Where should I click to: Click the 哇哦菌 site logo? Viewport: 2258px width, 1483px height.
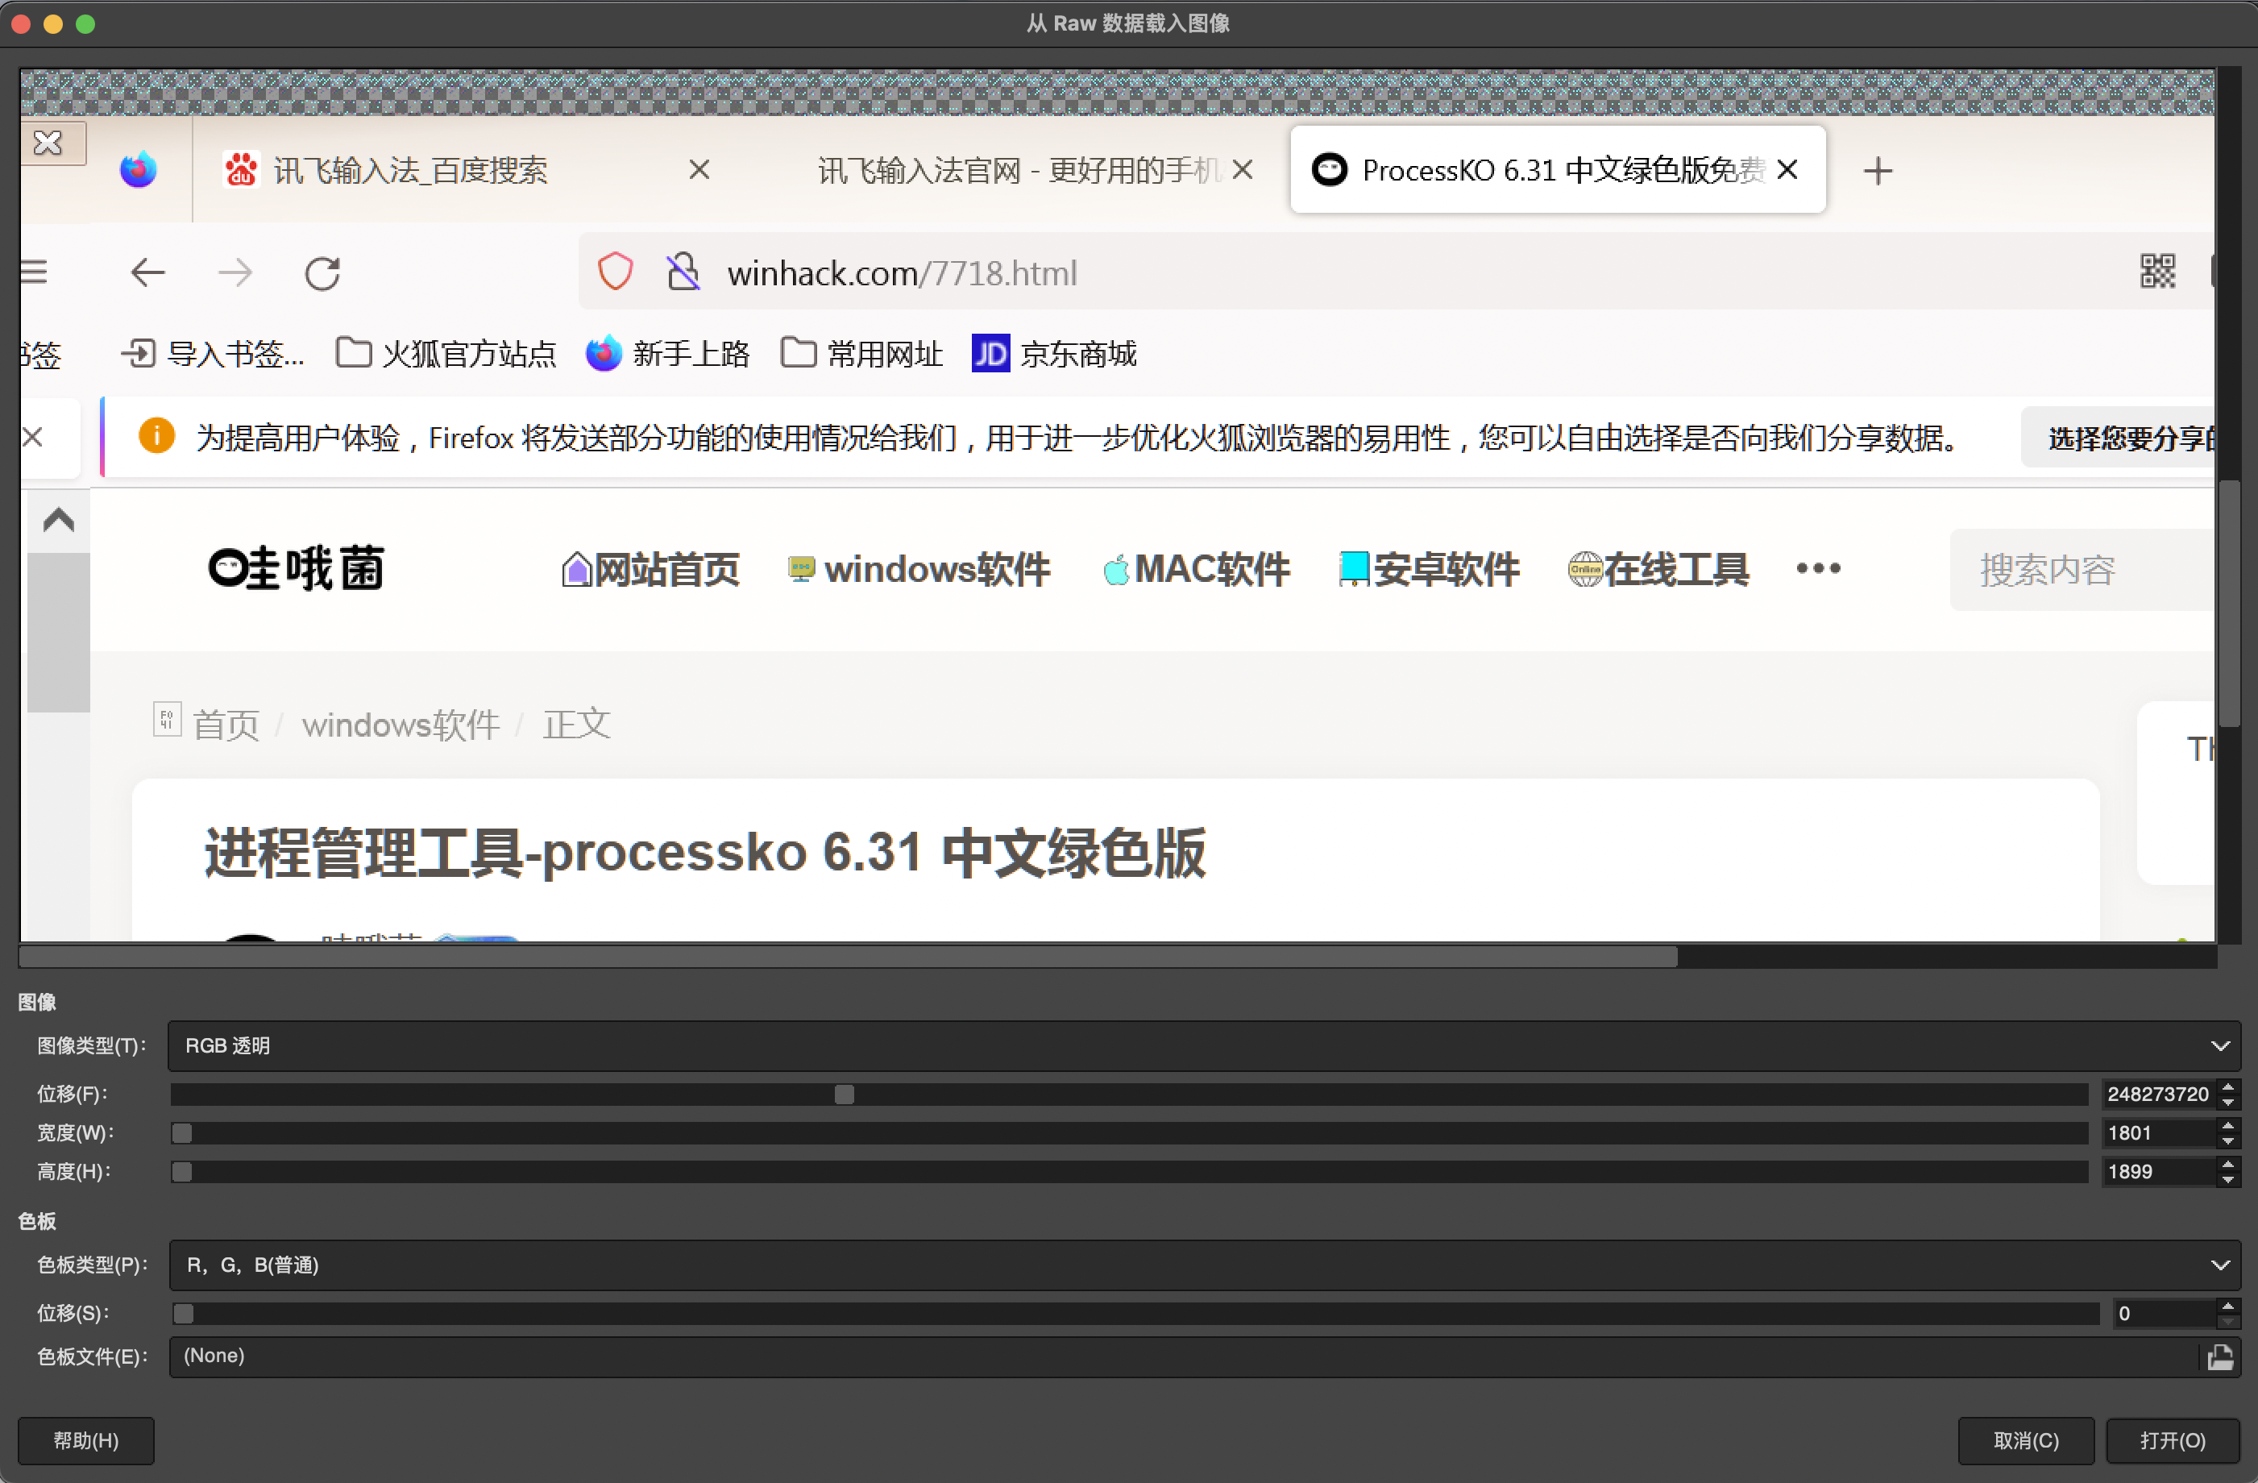pyautogui.click(x=296, y=568)
